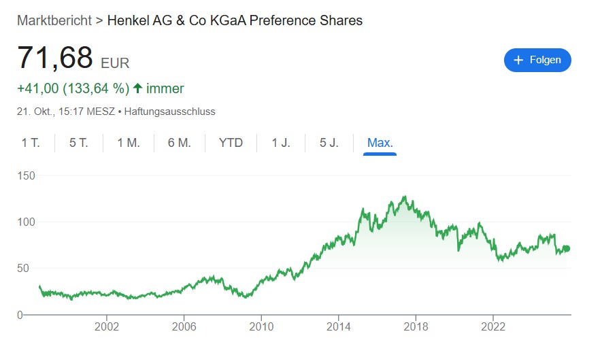Select the Max. range tab
Screen dimensions: 602x338
pyautogui.click(x=380, y=143)
